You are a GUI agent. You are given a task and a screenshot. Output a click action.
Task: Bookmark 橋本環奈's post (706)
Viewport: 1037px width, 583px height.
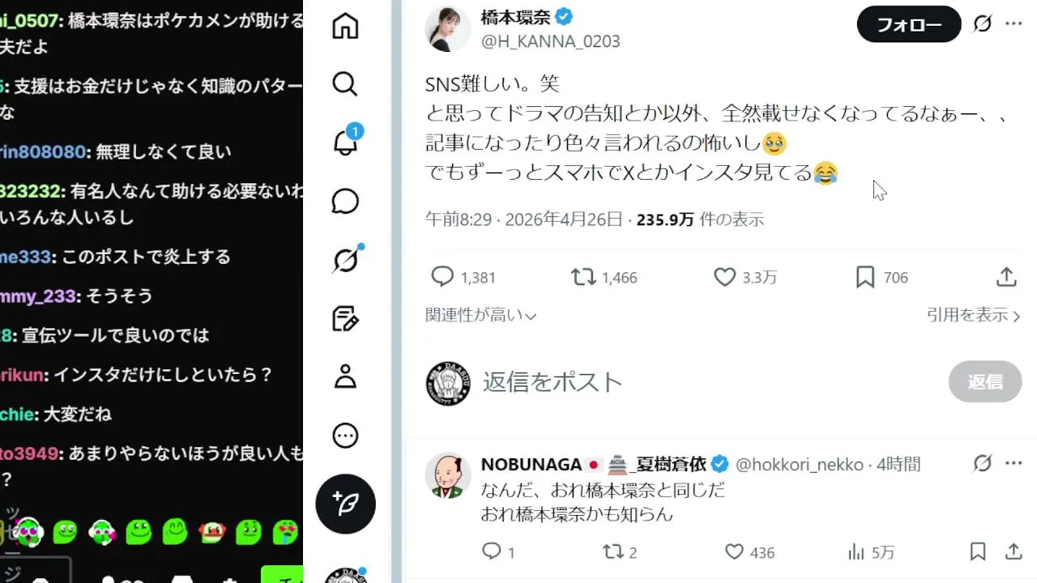tap(881, 278)
